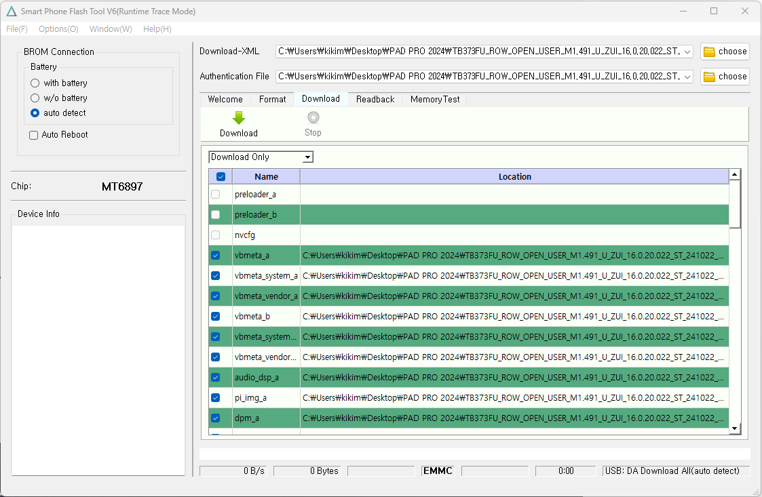The image size is (762, 497).
Task: Switch to the Welcome tab
Action: point(225,99)
